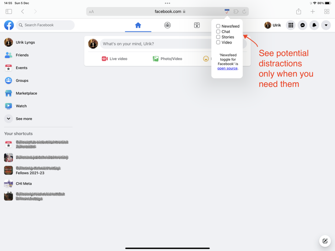Open the Safari share sheet
The height and width of the screenshot is (251, 335).
[x=299, y=11]
